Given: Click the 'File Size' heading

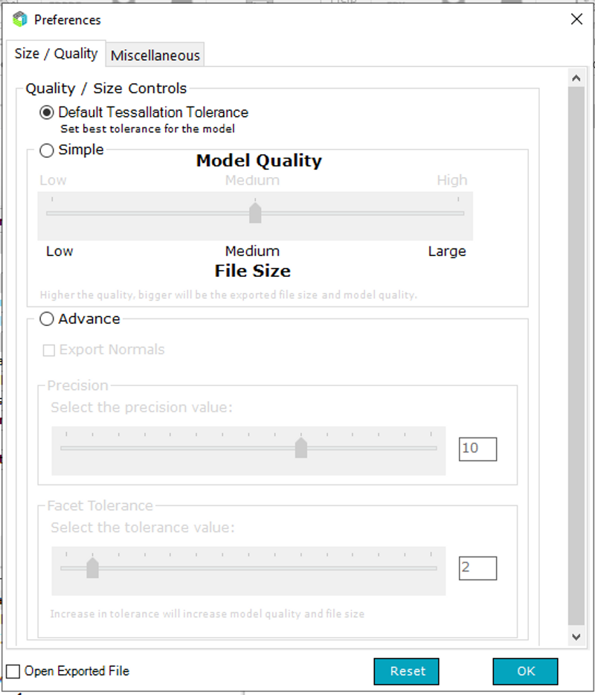Looking at the screenshot, I should click(253, 271).
